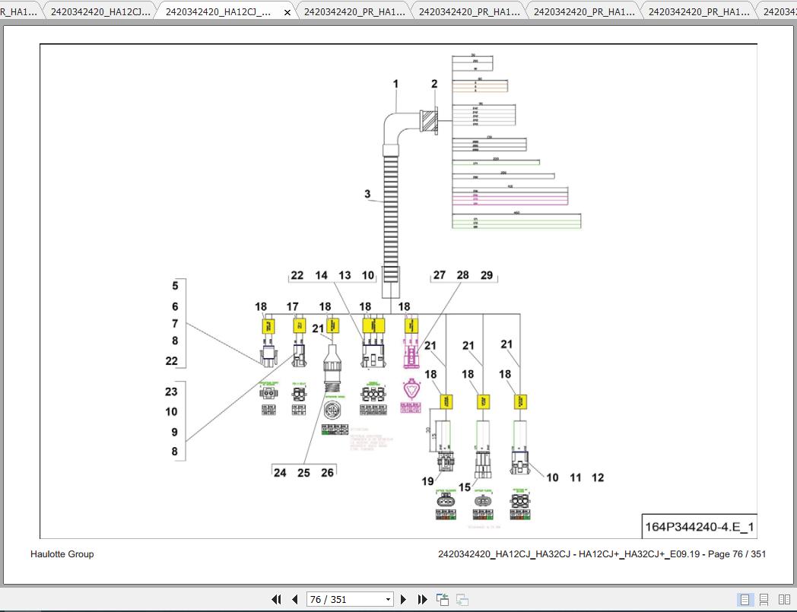Screen dimensions: 797x612
Task: Close the active 2420342420_HA12CJ tab
Action: click(x=287, y=12)
